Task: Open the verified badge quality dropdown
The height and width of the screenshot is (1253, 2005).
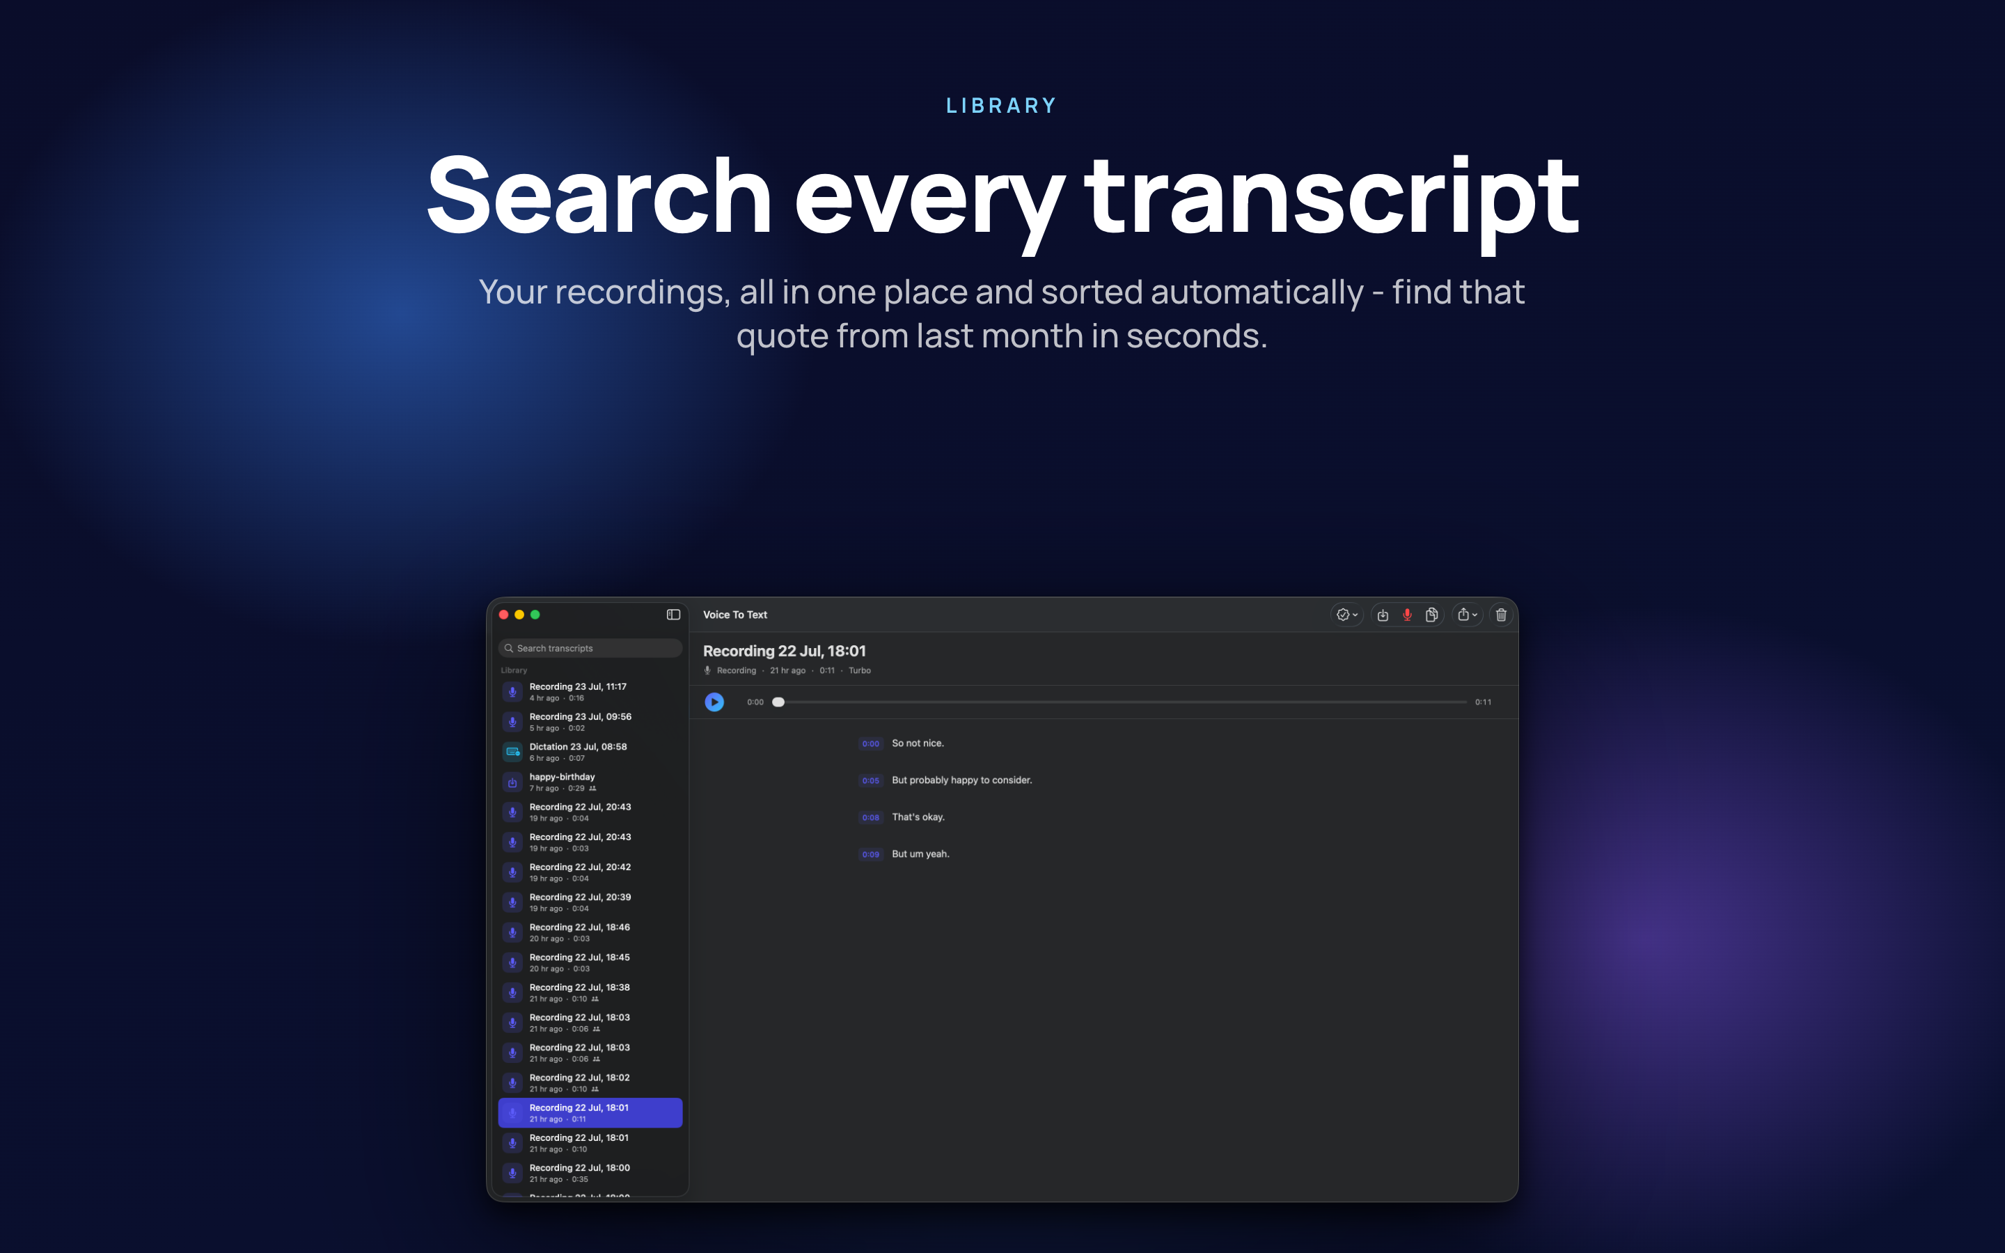Action: click(1346, 614)
